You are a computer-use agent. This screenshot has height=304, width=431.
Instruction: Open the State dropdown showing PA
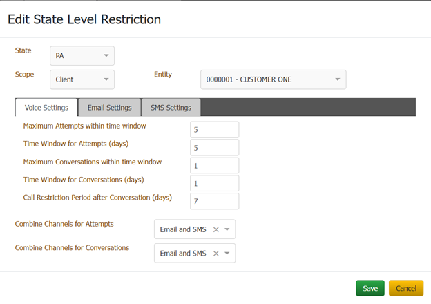pyautogui.click(x=82, y=55)
